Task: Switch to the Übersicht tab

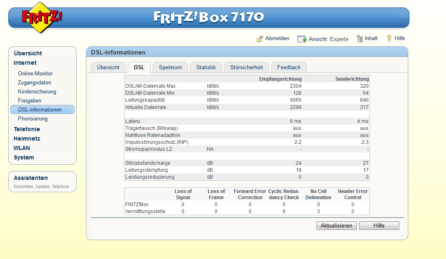Action: click(108, 68)
